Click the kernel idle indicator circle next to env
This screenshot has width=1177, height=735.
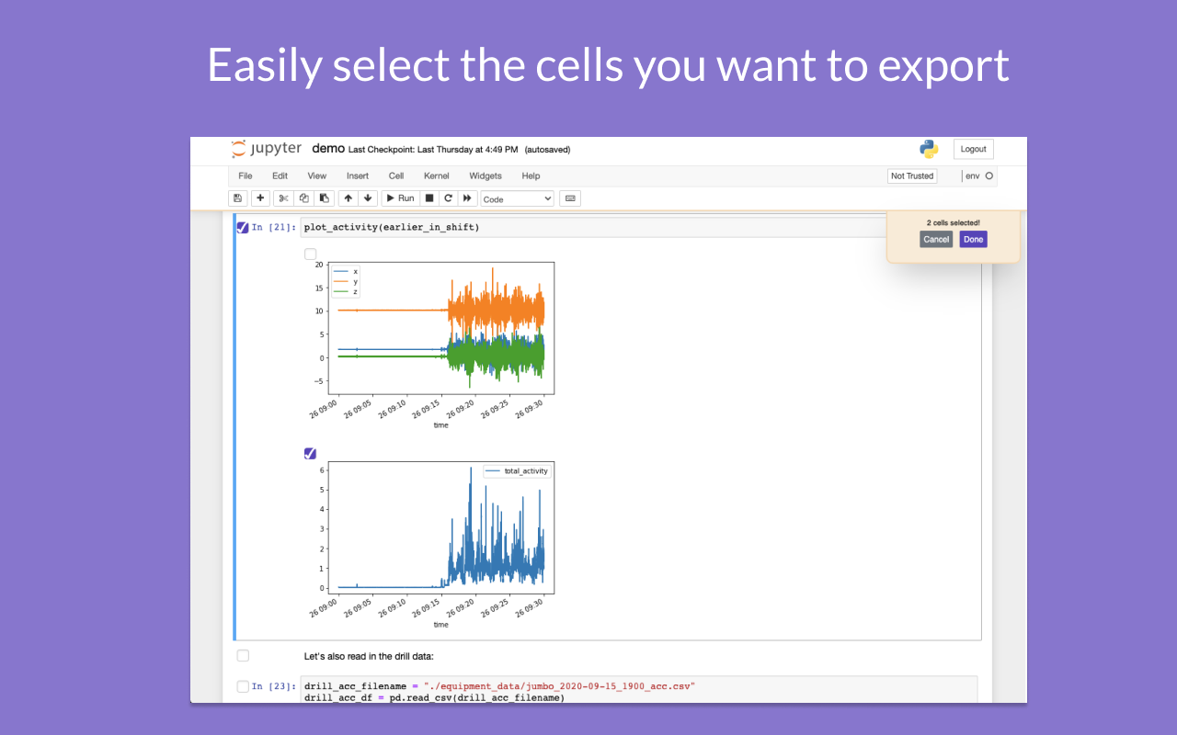coord(989,175)
